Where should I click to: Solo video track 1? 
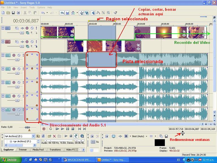click(x=36, y=28)
